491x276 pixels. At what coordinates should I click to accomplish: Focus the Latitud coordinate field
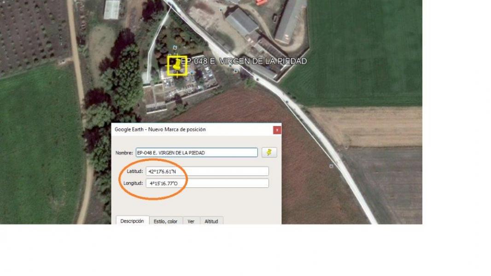(207, 171)
